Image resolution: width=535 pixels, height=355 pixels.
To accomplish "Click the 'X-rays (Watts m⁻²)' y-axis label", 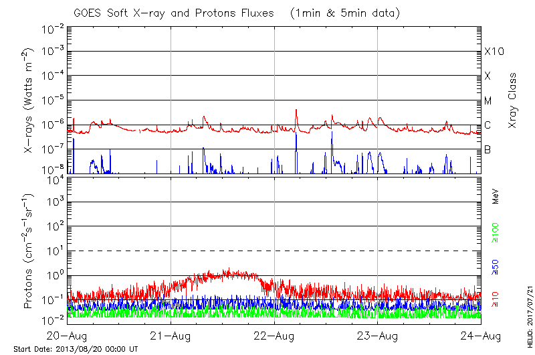I will coord(29,101).
